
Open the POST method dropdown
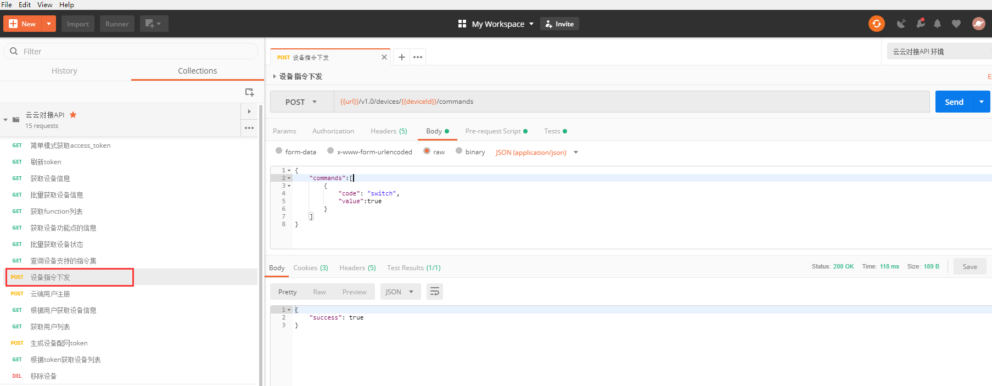point(301,102)
